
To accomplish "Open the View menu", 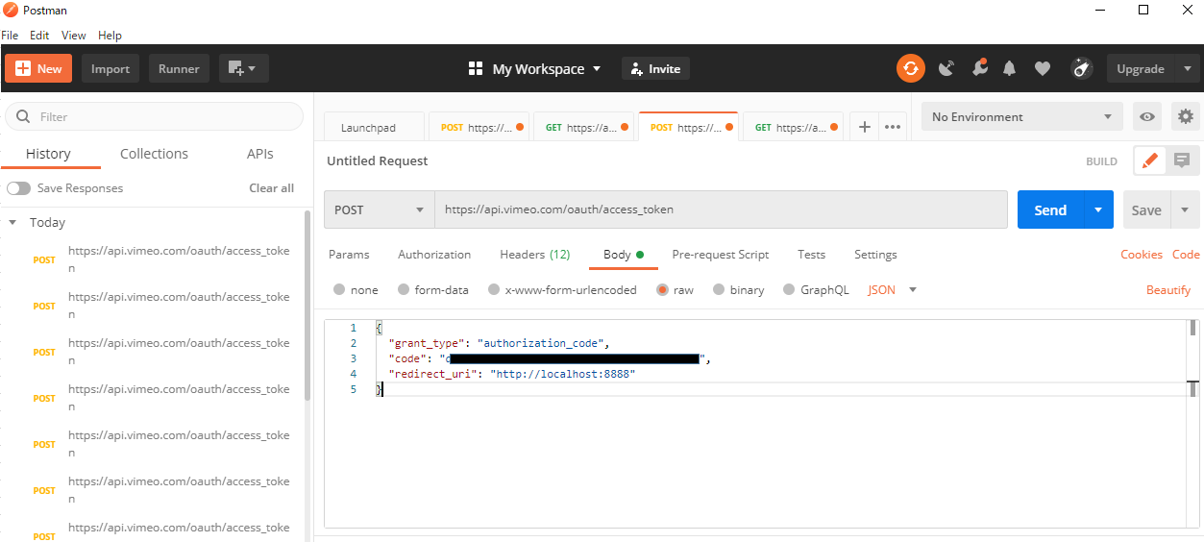I will (x=74, y=36).
